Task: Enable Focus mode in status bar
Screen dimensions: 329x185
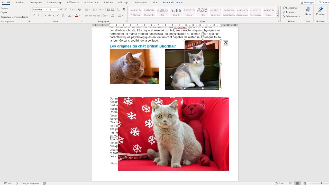Action: coord(280,183)
